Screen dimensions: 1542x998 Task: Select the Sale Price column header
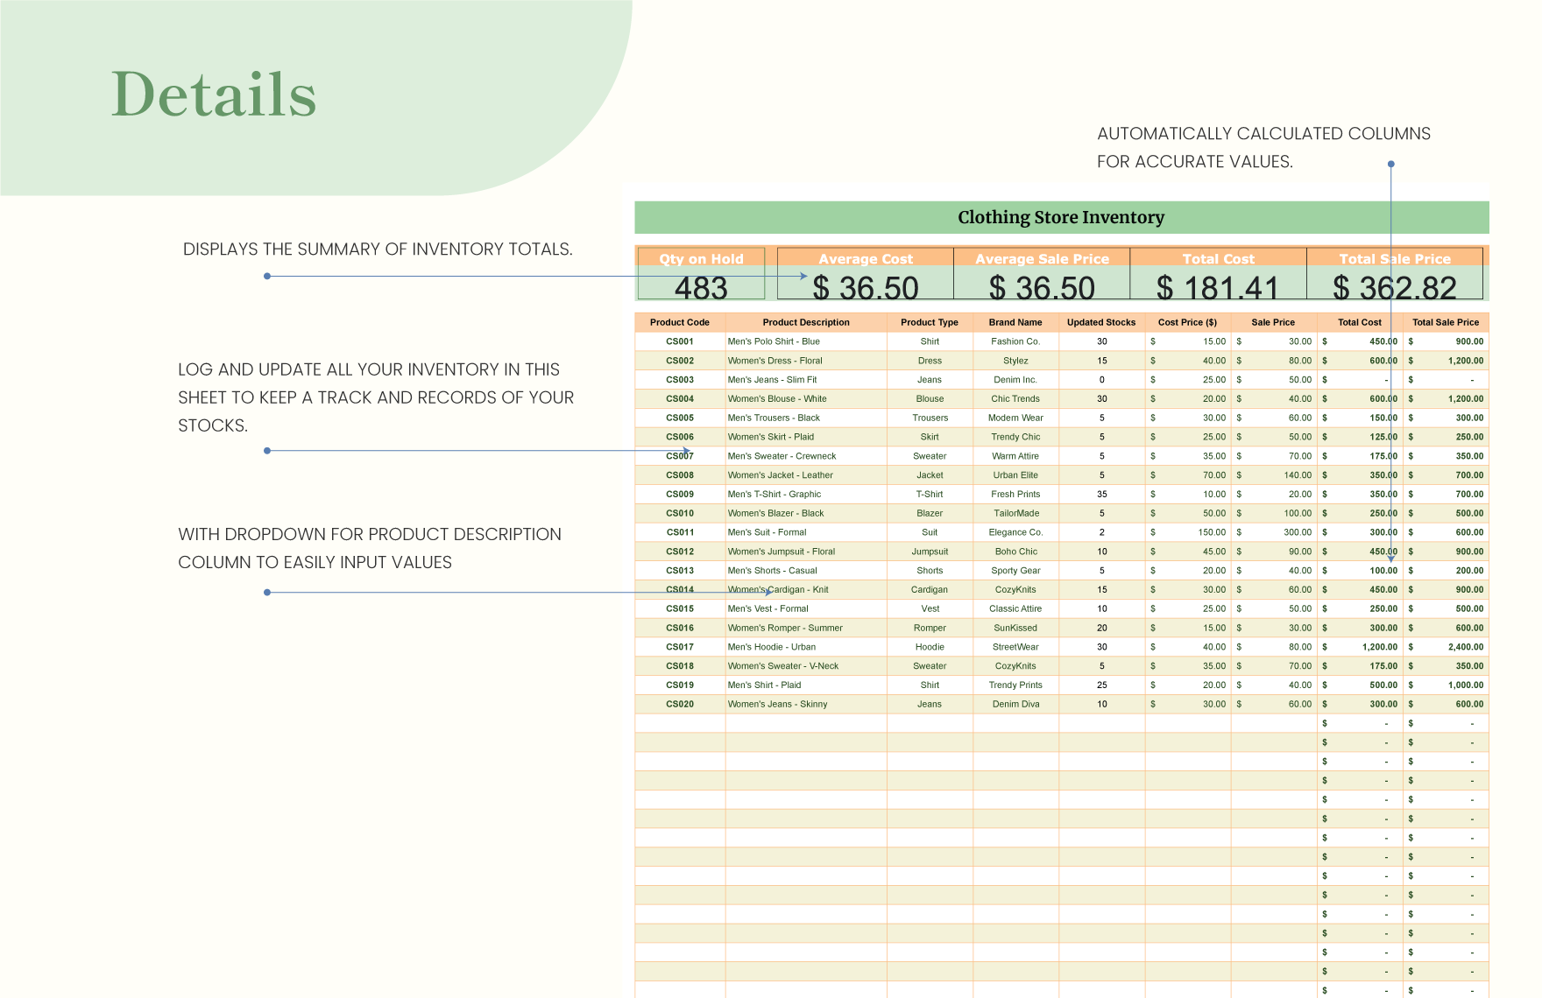(1273, 322)
